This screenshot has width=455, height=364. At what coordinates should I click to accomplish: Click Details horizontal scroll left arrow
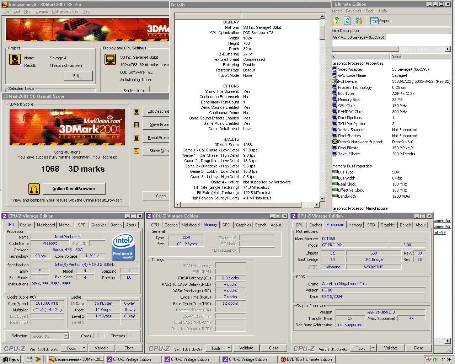tap(178, 204)
